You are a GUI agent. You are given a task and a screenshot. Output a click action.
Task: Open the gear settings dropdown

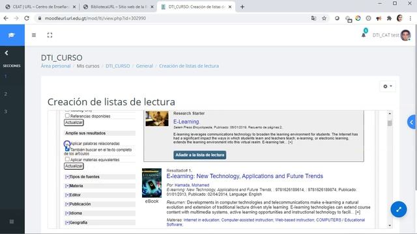[x=388, y=86]
